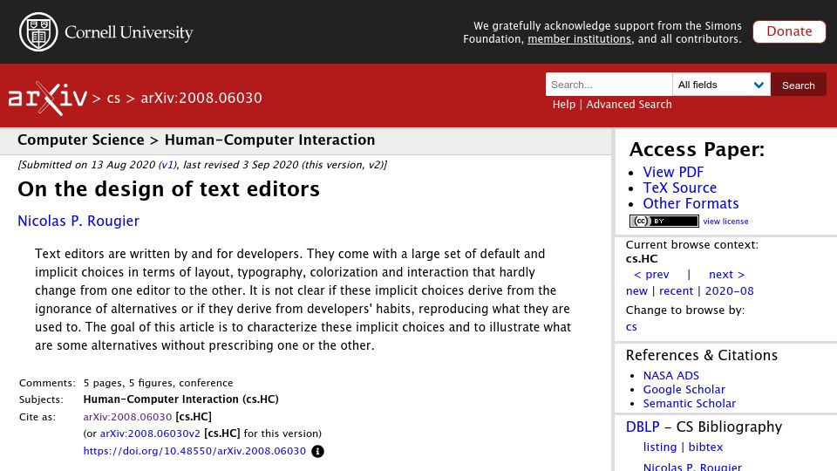The height and width of the screenshot is (471, 837).
Task: Open Advanced Search link
Action: click(x=629, y=104)
